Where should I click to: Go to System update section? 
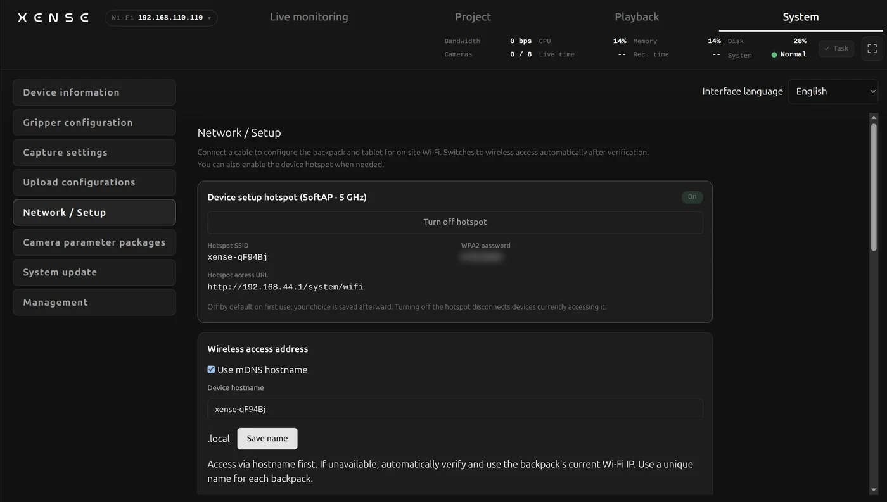[x=94, y=272]
